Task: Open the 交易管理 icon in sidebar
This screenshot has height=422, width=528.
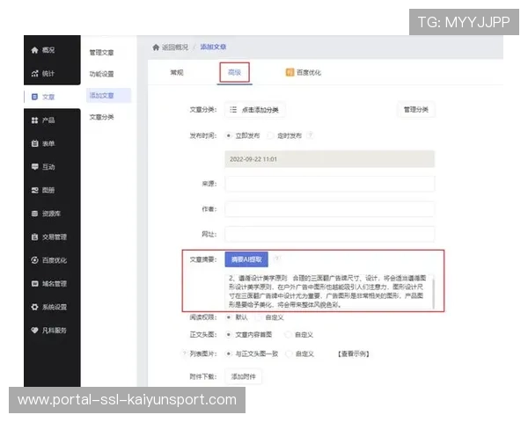Action: (x=34, y=236)
